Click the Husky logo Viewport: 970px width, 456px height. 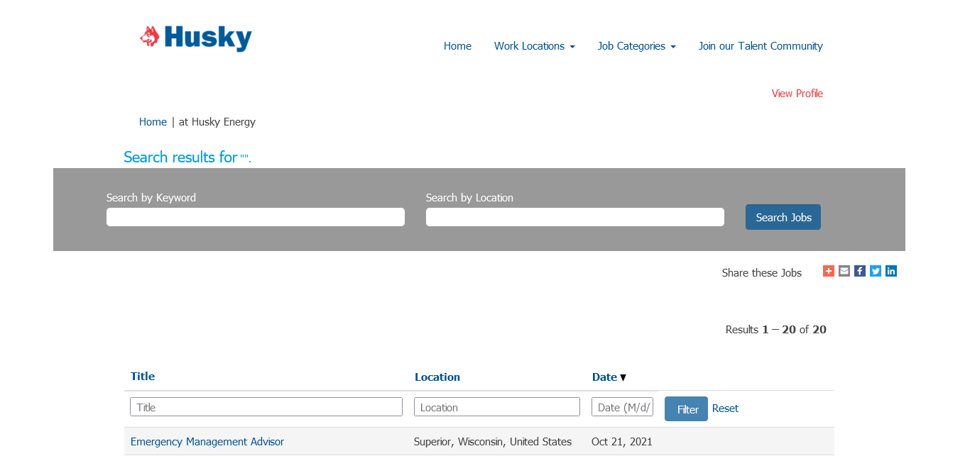pos(196,38)
